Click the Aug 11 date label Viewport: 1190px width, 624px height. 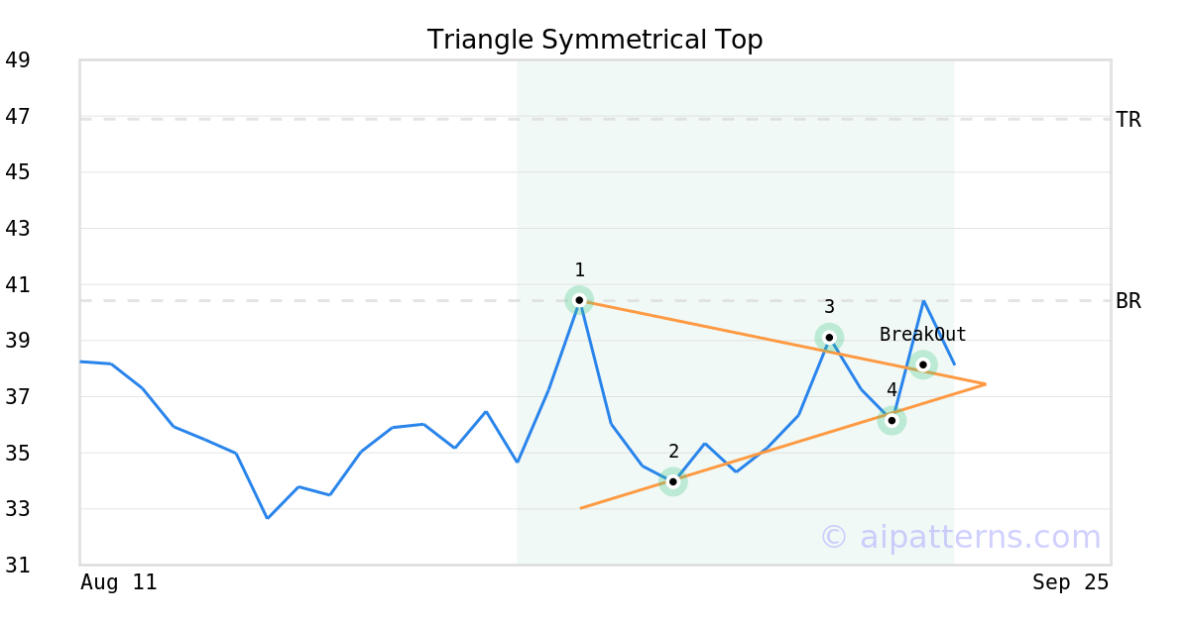click(118, 582)
